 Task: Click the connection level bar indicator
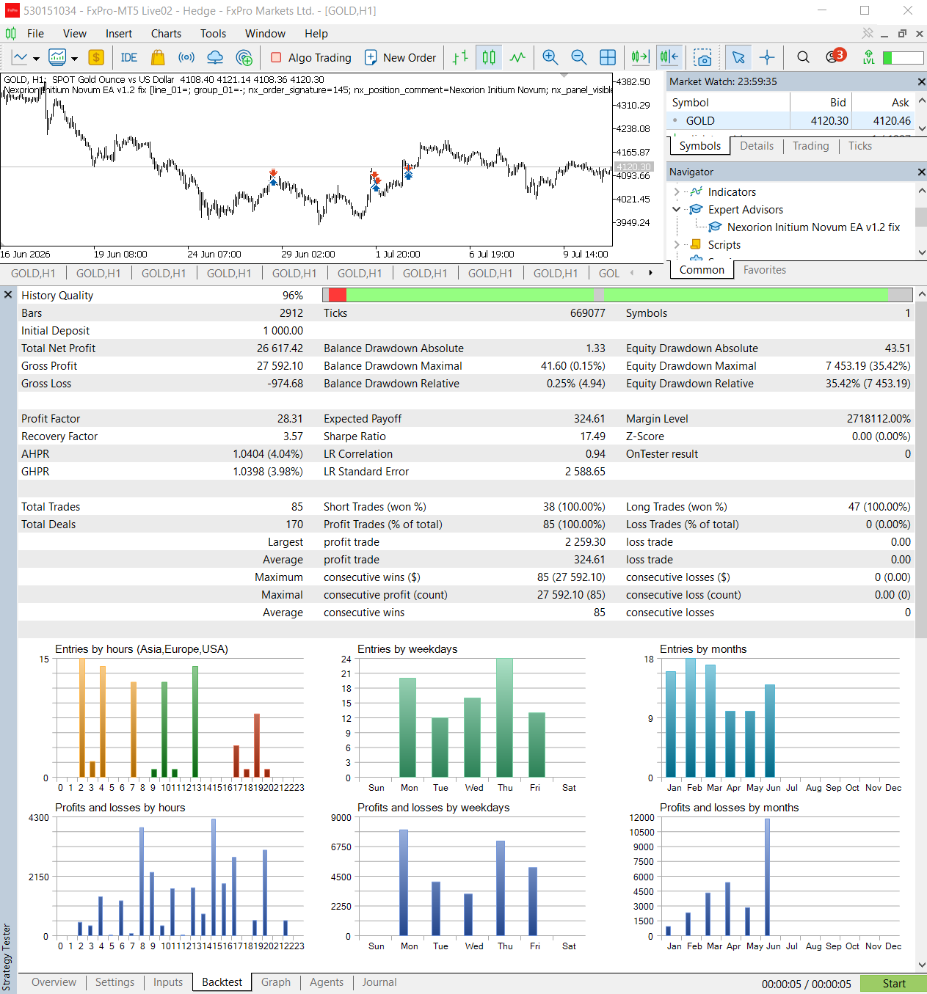pyautogui.click(x=903, y=57)
